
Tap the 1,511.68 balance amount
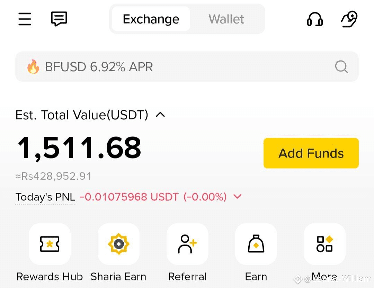click(79, 148)
